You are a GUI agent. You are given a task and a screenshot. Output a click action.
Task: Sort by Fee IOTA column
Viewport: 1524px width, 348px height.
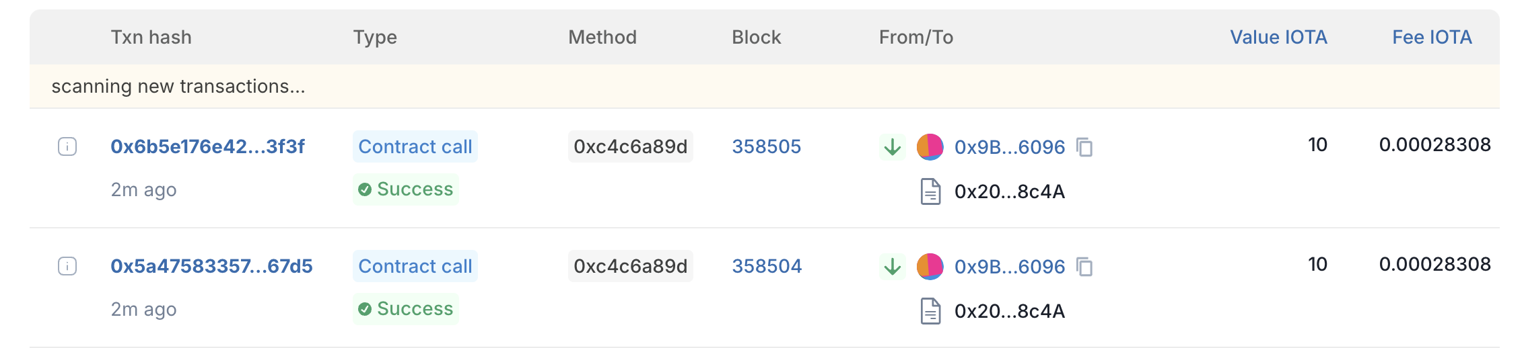click(1432, 37)
